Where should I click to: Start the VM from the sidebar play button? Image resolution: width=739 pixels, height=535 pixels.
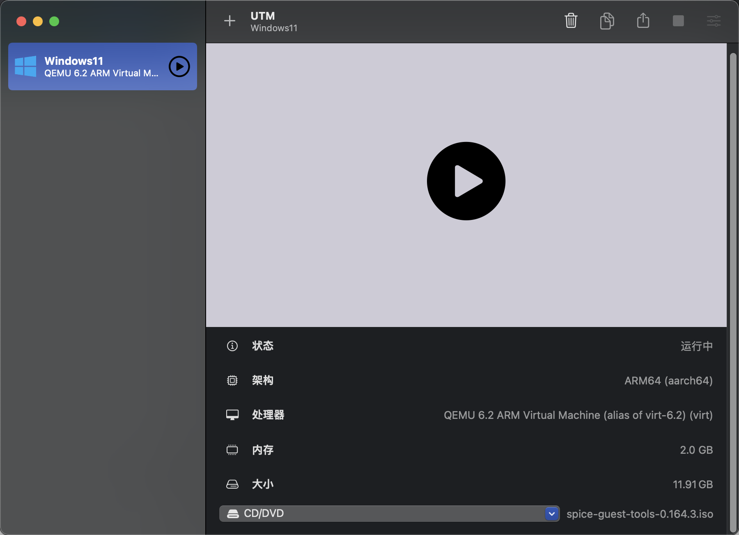click(179, 66)
